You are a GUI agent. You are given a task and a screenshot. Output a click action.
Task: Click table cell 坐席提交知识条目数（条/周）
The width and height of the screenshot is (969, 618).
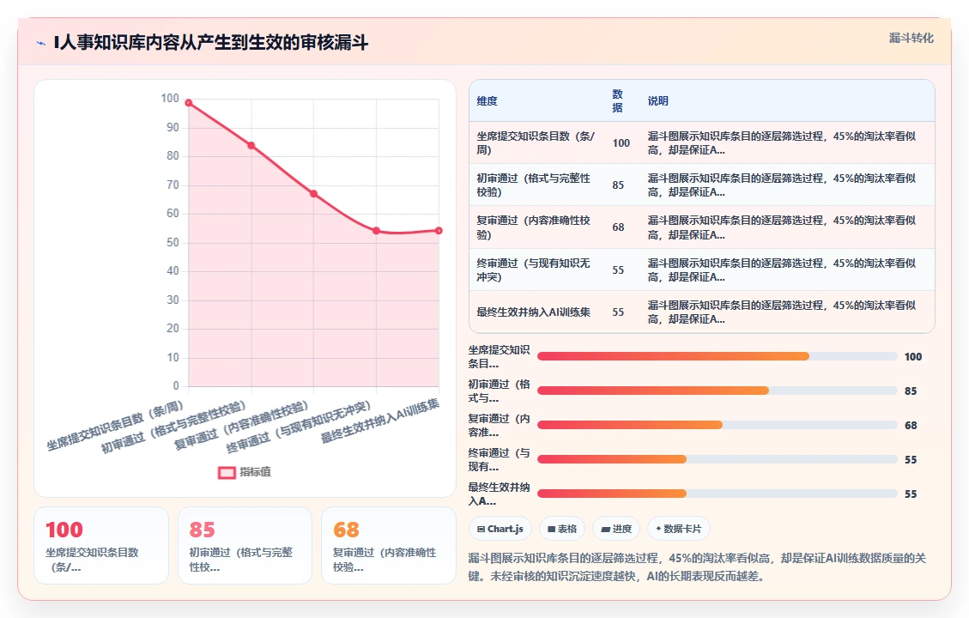tap(536, 142)
